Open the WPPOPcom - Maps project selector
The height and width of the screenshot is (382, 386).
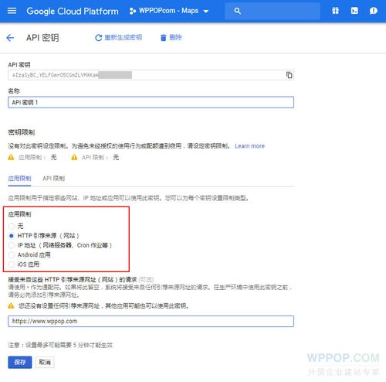169,11
